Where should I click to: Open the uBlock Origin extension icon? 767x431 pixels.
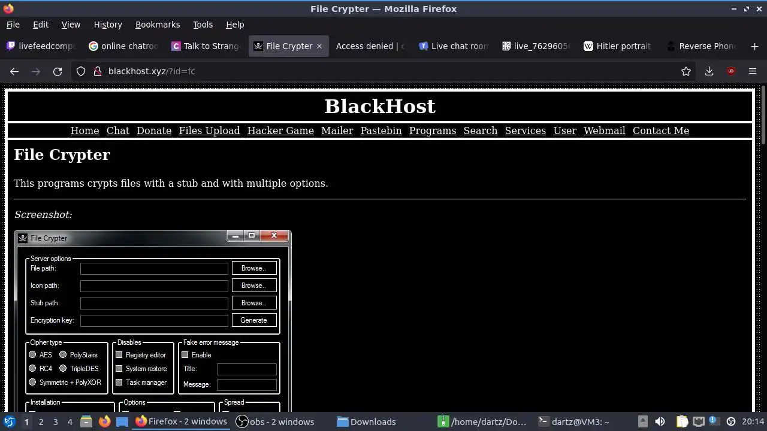(730, 71)
